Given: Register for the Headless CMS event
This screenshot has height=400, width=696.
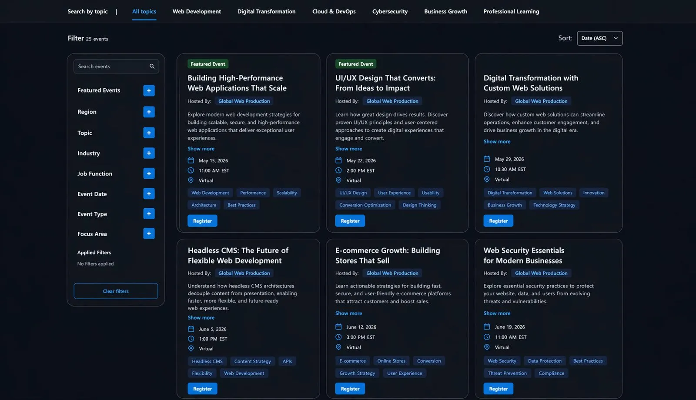Looking at the screenshot, I should pos(202,389).
